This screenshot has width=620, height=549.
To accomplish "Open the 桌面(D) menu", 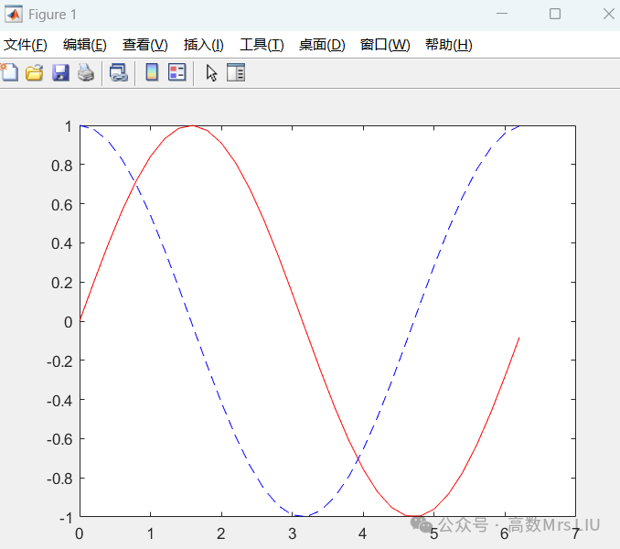I will click(322, 45).
